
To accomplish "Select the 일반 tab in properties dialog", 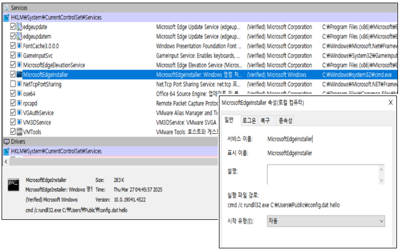I will [230, 120].
